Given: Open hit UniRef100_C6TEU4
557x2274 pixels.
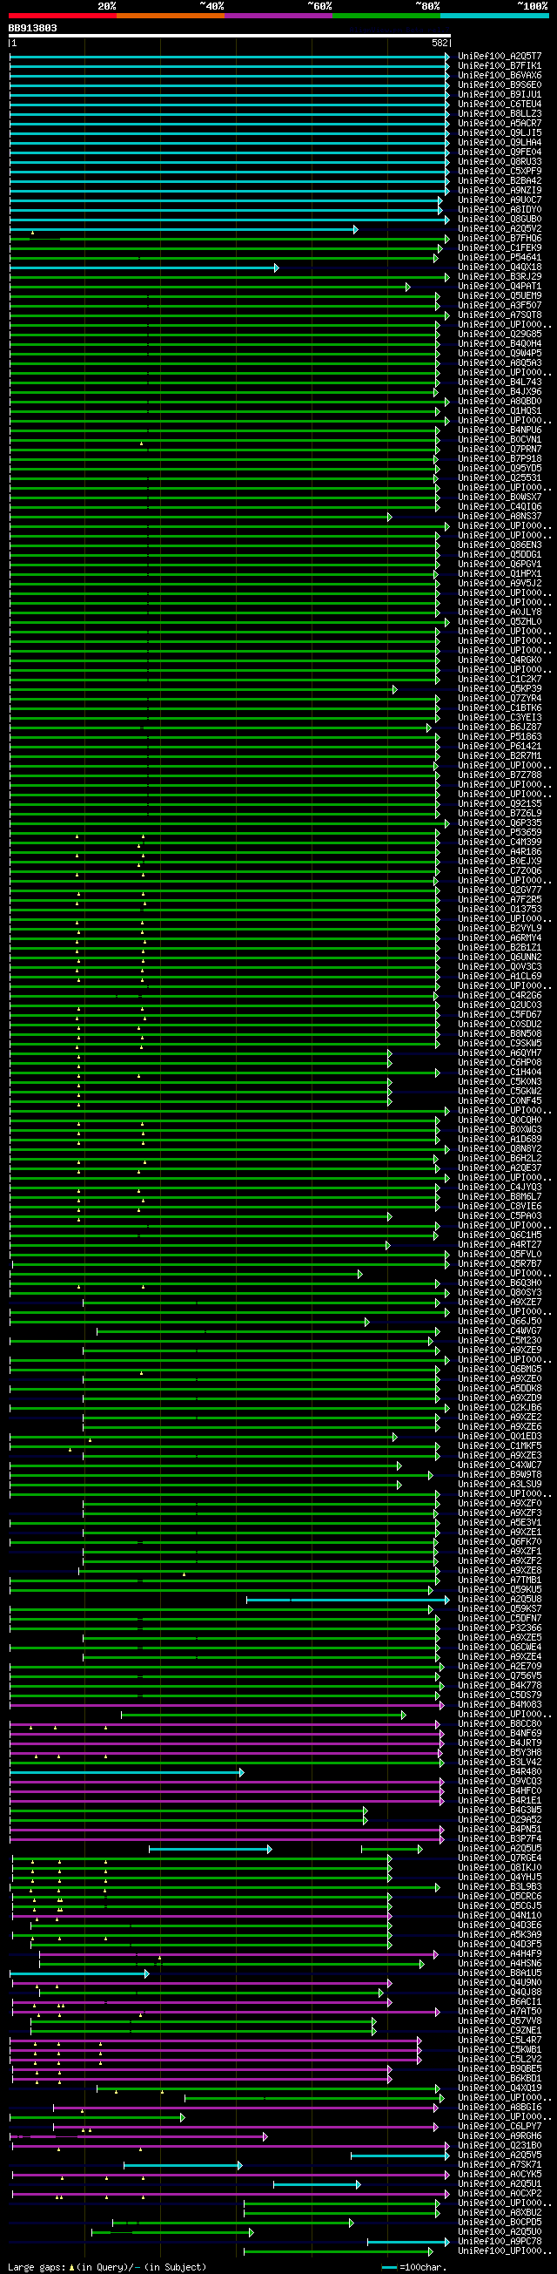Looking at the screenshot, I should pos(500,105).
